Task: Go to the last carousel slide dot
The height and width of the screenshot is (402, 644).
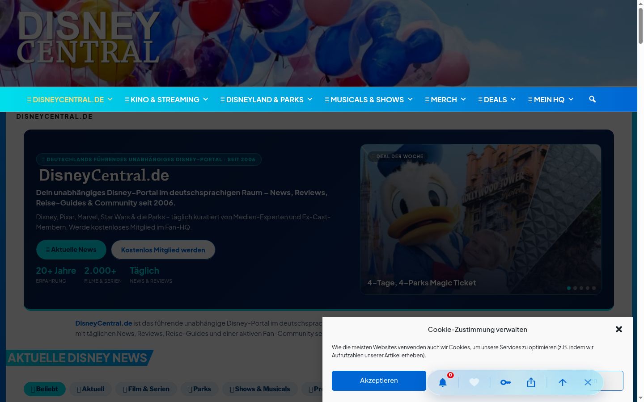Action: (594, 288)
